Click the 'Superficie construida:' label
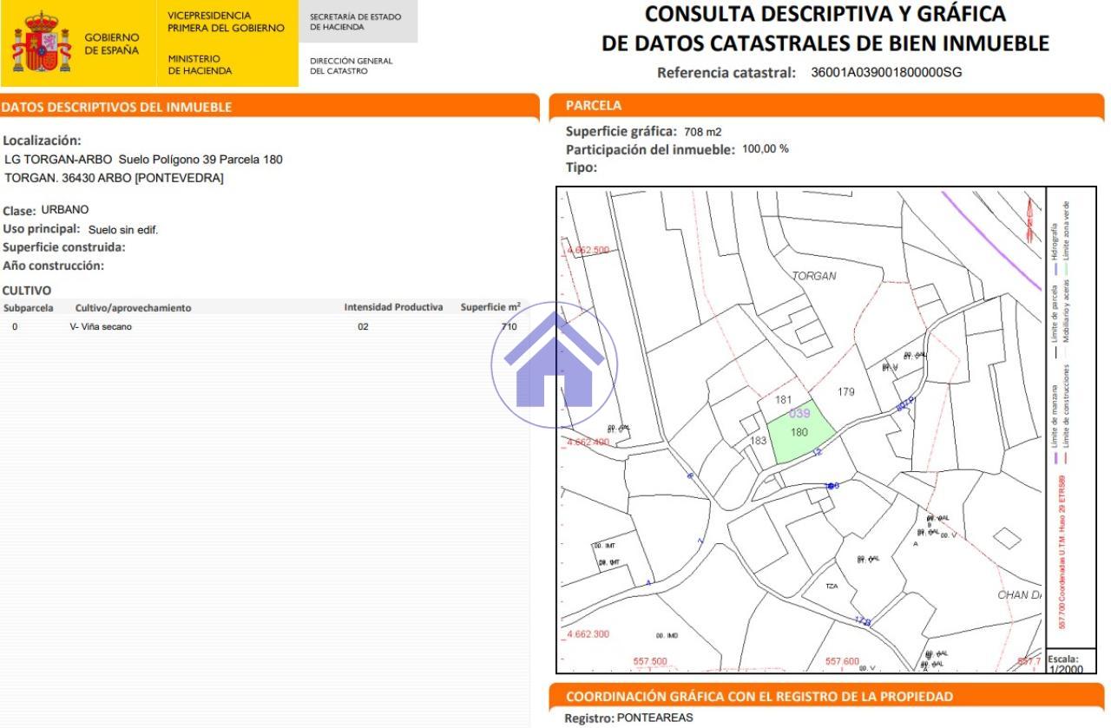The width and height of the screenshot is (1111, 728). [64, 247]
